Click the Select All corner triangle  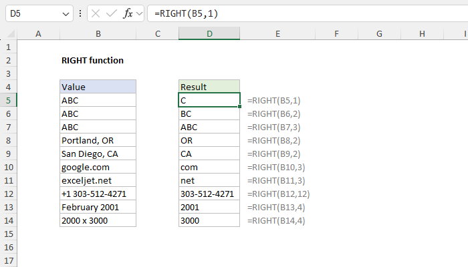tap(11, 33)
